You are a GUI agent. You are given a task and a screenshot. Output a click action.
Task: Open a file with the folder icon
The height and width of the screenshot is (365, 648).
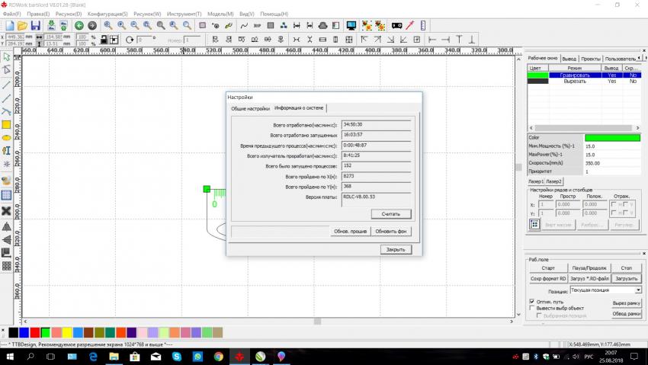point(23,26)
